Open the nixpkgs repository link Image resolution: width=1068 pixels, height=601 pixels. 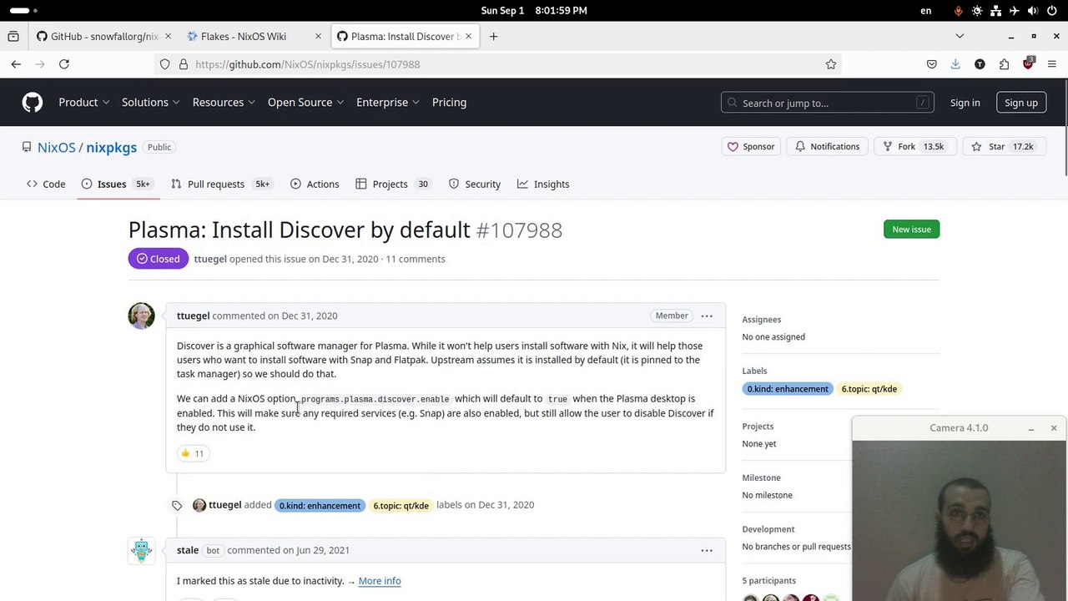click(x=111, y=147)
